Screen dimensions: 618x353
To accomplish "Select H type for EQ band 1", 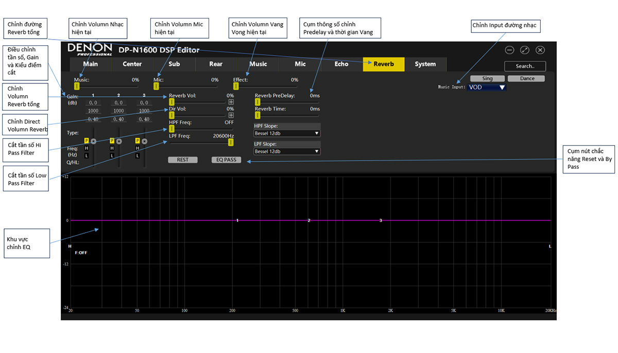I will coord(87,148).
